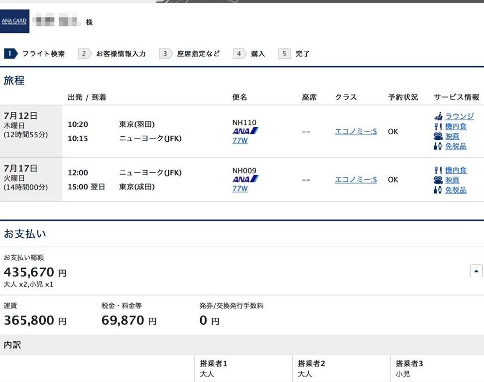This screenshot has width=484, height=382.
Task: Click the duty-free icon for NH009
Action: (438, 190)
